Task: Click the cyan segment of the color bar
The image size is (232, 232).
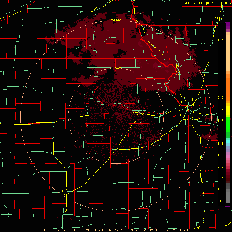Action: [228, 142]
